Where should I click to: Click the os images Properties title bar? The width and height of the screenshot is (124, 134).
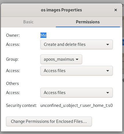(61, 10)
